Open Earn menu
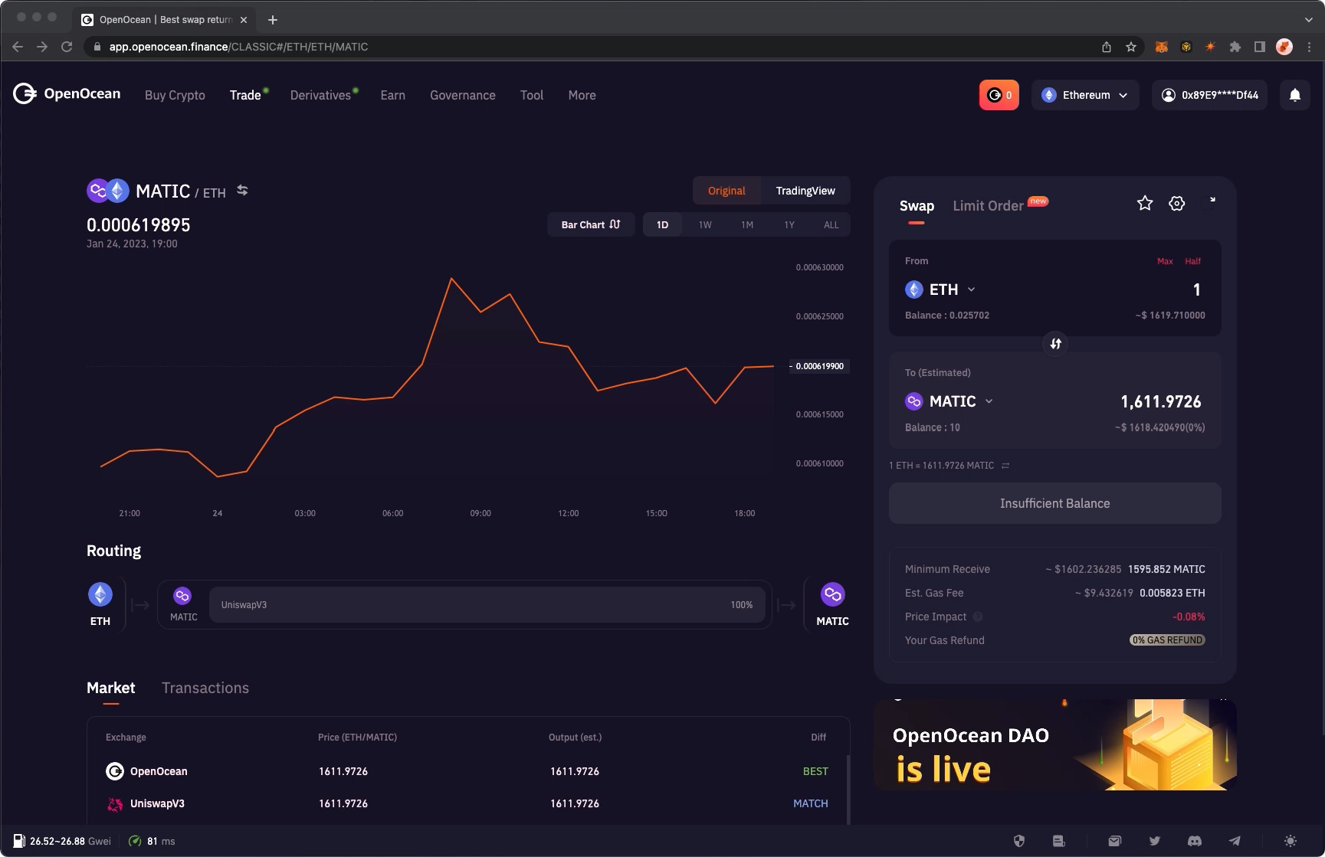This screenshot has width=1325, height=857. [393, 95]
